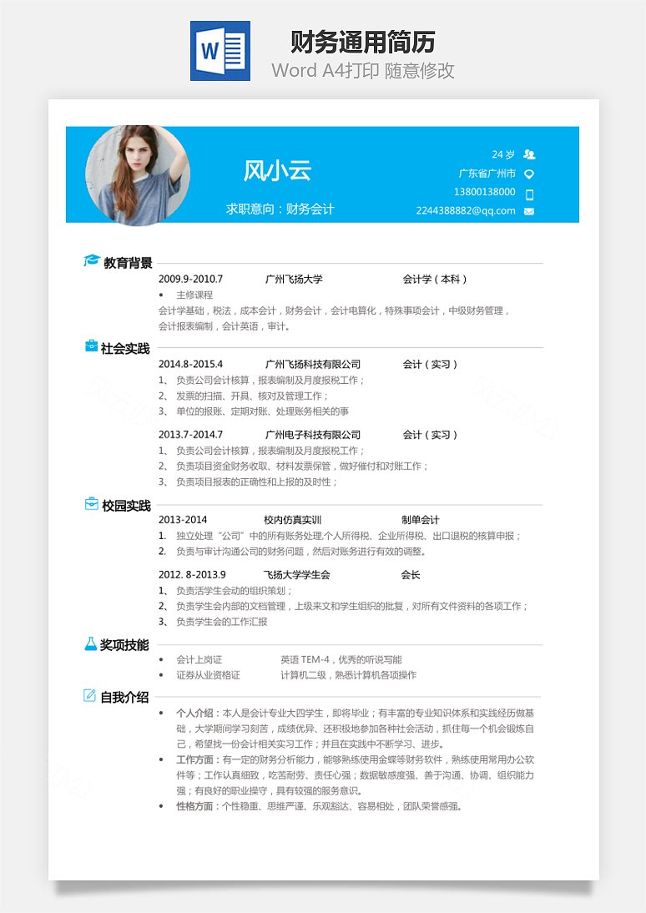This screenshot has height=913, width=646.
Task: Click the line 发票的扫描、开具、核对及管理工作
Action: (x=252, y=396)
